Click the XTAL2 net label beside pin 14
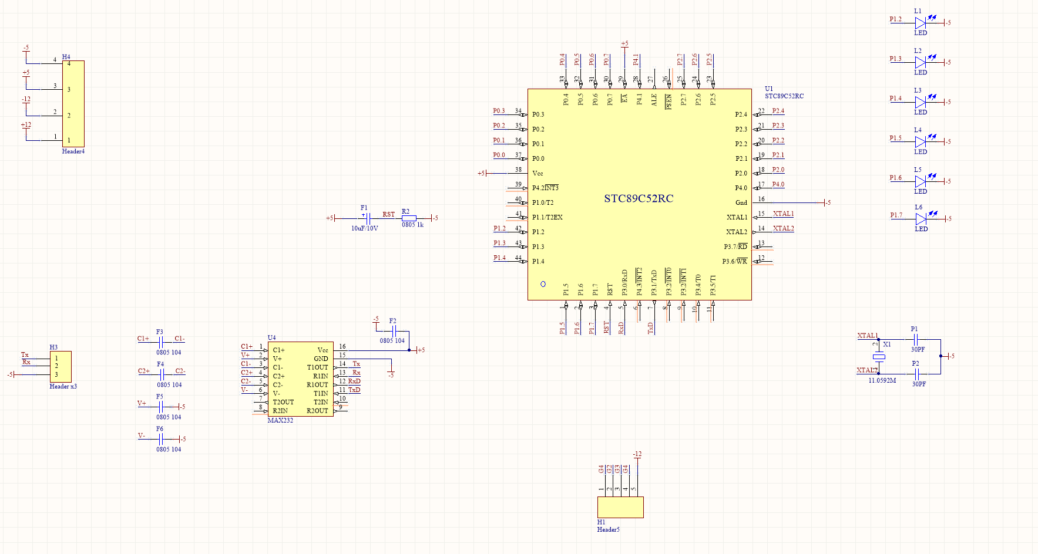Viewport: 1038px width, 554px height. point(784,229)
